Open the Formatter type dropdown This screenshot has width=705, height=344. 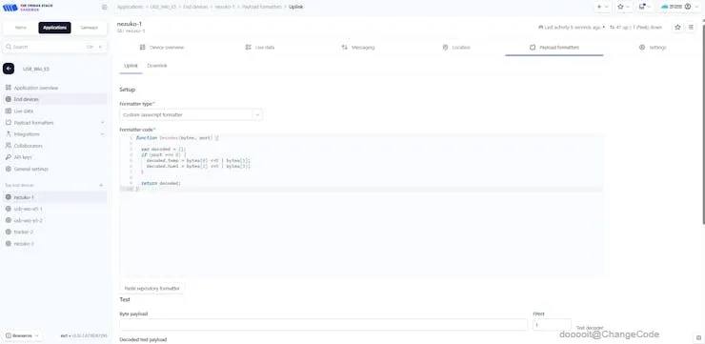[191, 115]
